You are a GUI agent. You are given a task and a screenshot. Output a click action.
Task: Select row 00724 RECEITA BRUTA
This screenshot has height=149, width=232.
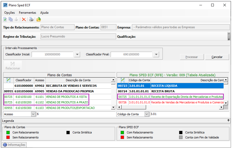click(170, 91)
